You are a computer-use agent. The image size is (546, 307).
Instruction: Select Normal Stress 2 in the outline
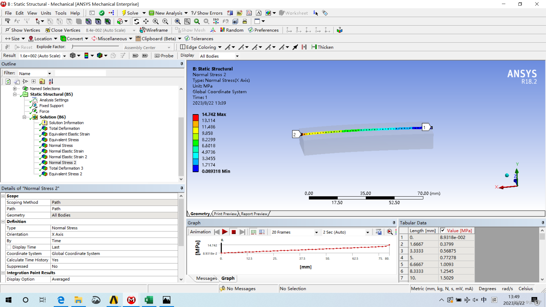coord(63,162)
